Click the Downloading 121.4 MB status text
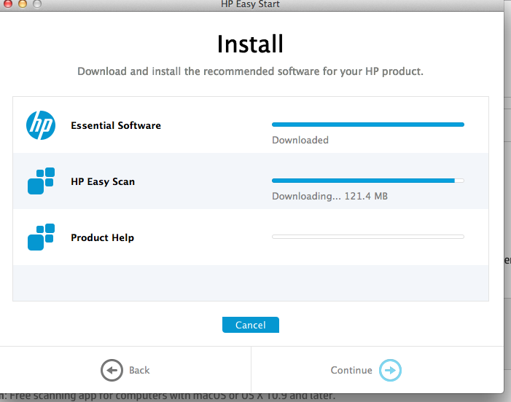Image resolution: width=511 pixels, height=402 pixels. coord(329,196)
